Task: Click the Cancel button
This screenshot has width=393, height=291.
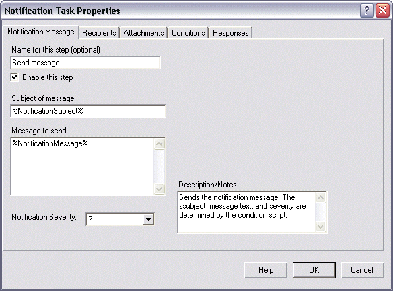Action: [362, 270]
